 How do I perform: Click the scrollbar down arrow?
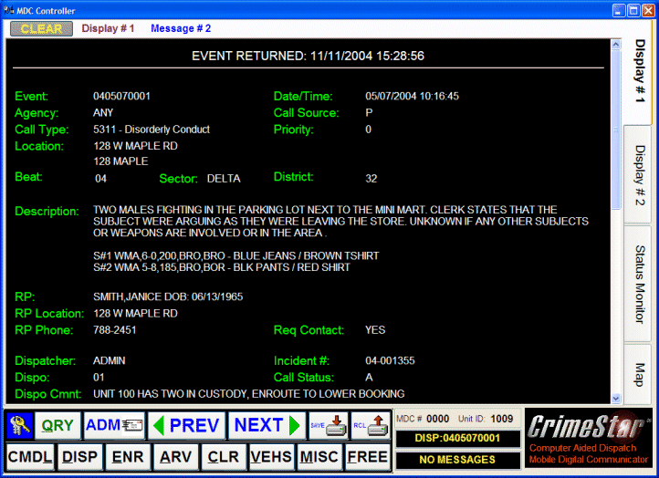tap(616, 398)
